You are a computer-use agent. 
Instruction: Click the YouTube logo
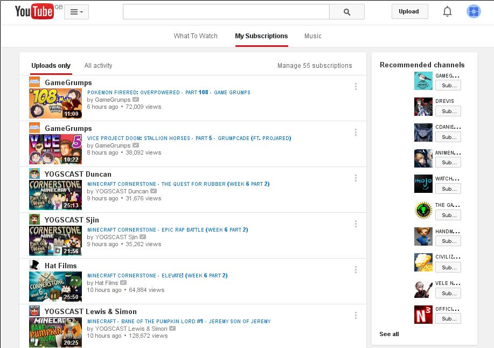pyautogui.click(x=34, y=12)
